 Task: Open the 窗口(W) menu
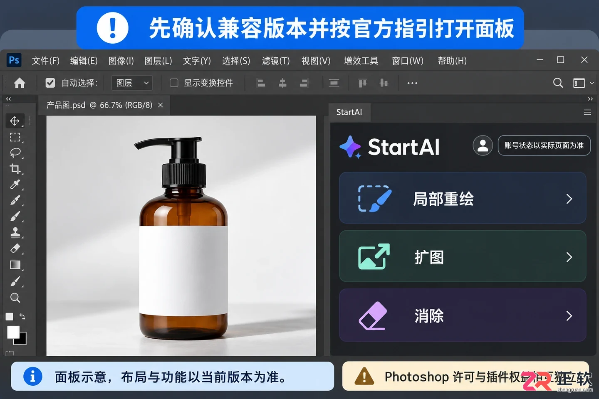408,61
